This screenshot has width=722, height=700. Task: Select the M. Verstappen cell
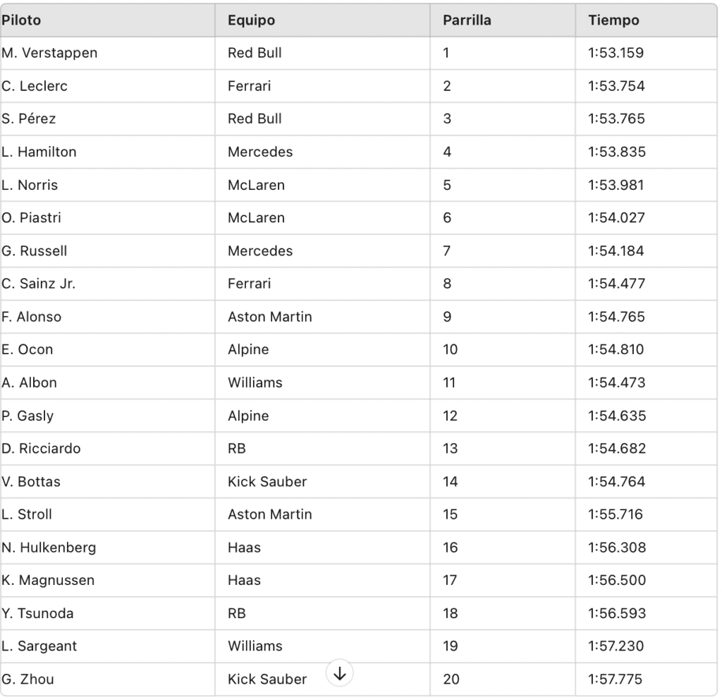(49, 53)
